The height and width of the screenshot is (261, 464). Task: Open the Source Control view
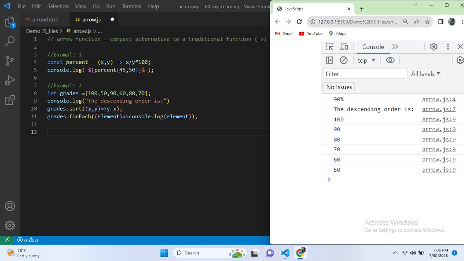[10, 61]
